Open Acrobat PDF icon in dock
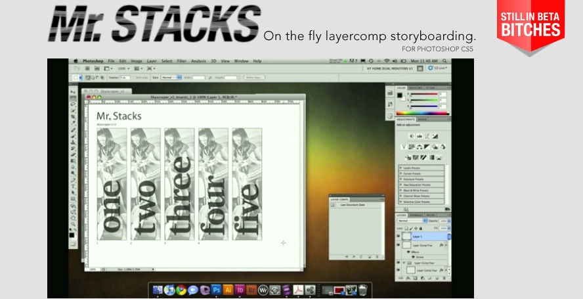The height and width of the screenshot is (299, 583). [x=298, y=290]
